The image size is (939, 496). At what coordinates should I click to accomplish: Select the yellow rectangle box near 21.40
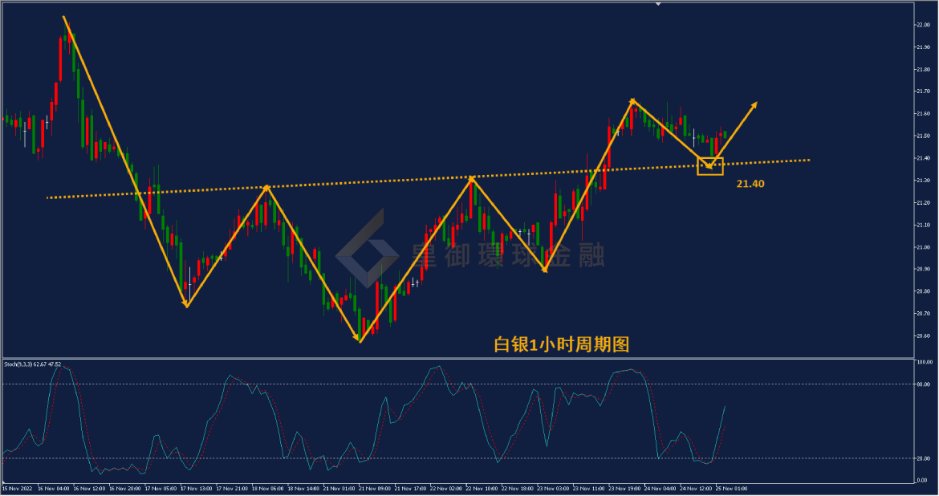coord(710,166)
